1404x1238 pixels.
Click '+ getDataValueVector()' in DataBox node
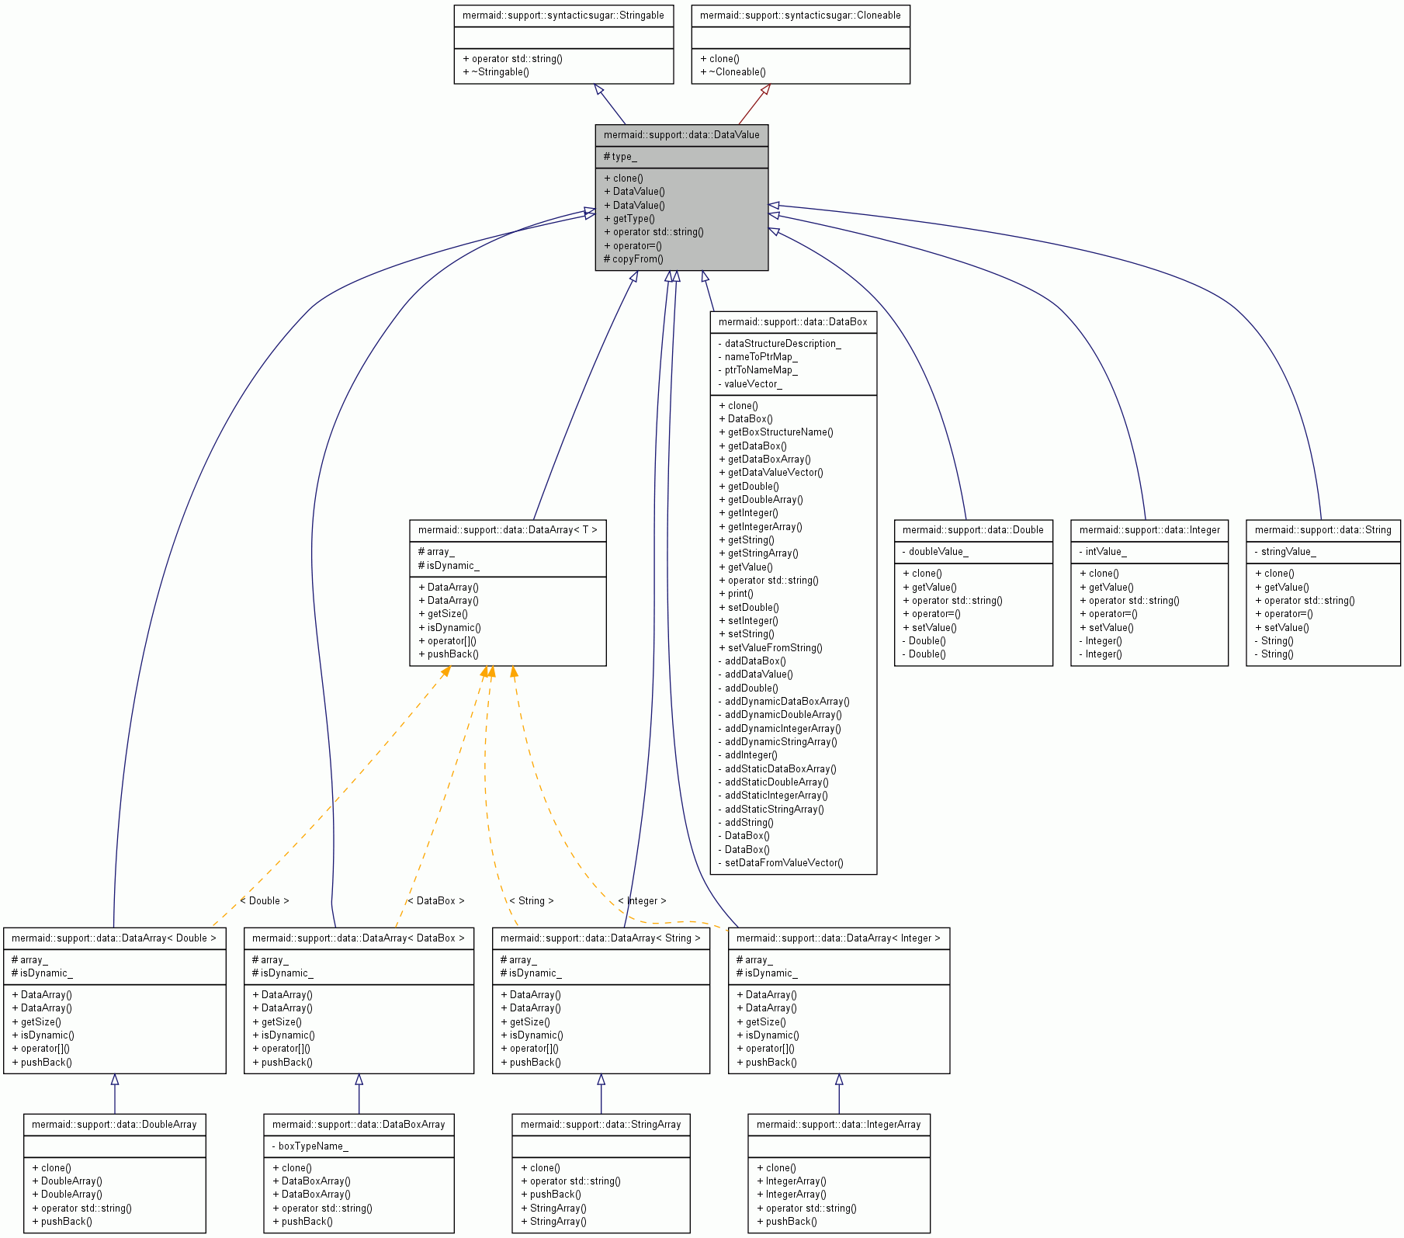tap(771, 473)
